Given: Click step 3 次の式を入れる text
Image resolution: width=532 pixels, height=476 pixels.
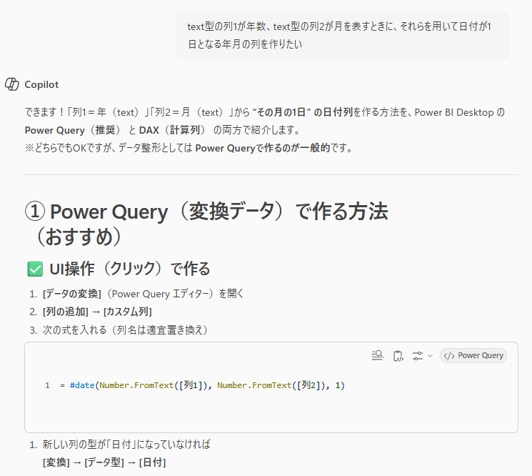Looking at the screenshot, I should pyautogui.click(x=125, y=330).
